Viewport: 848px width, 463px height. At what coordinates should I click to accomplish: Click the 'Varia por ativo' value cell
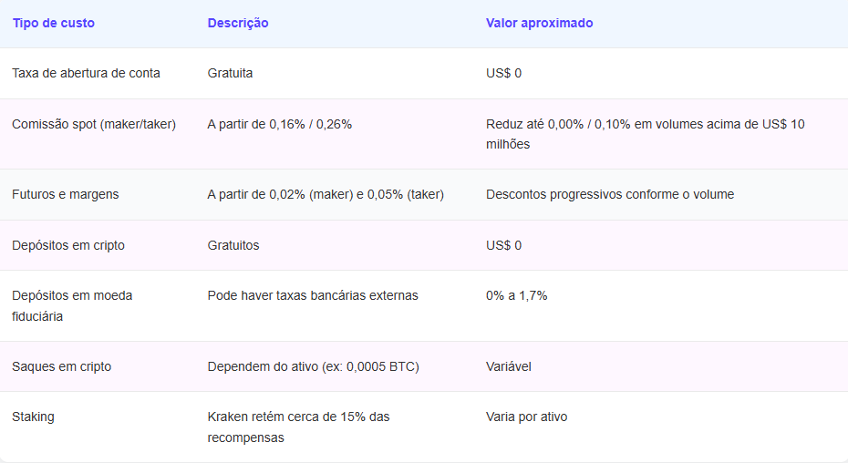[526, 417]
